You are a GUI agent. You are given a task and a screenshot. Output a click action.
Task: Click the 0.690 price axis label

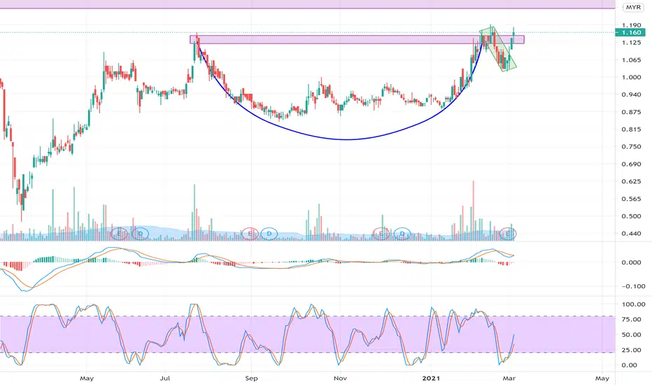[631, 164]
